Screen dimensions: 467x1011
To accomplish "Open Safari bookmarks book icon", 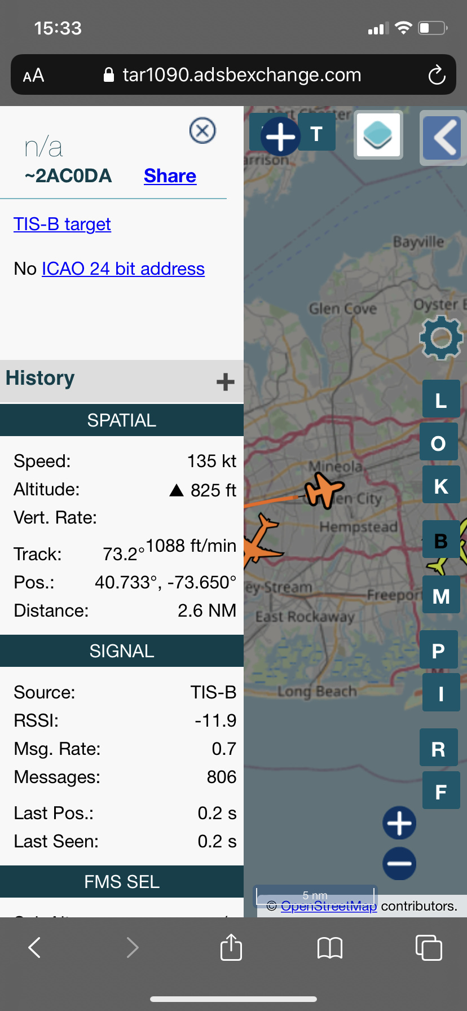I will point(330,948).
